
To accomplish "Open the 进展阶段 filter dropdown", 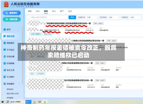I will (92, 17).
